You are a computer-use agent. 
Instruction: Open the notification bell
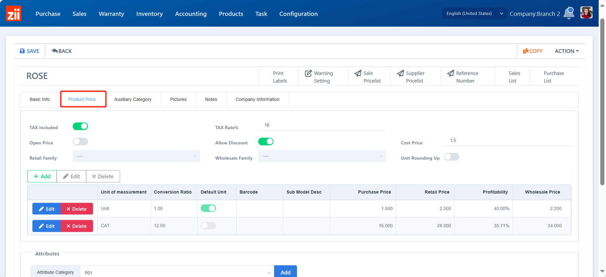coord(569,13)
